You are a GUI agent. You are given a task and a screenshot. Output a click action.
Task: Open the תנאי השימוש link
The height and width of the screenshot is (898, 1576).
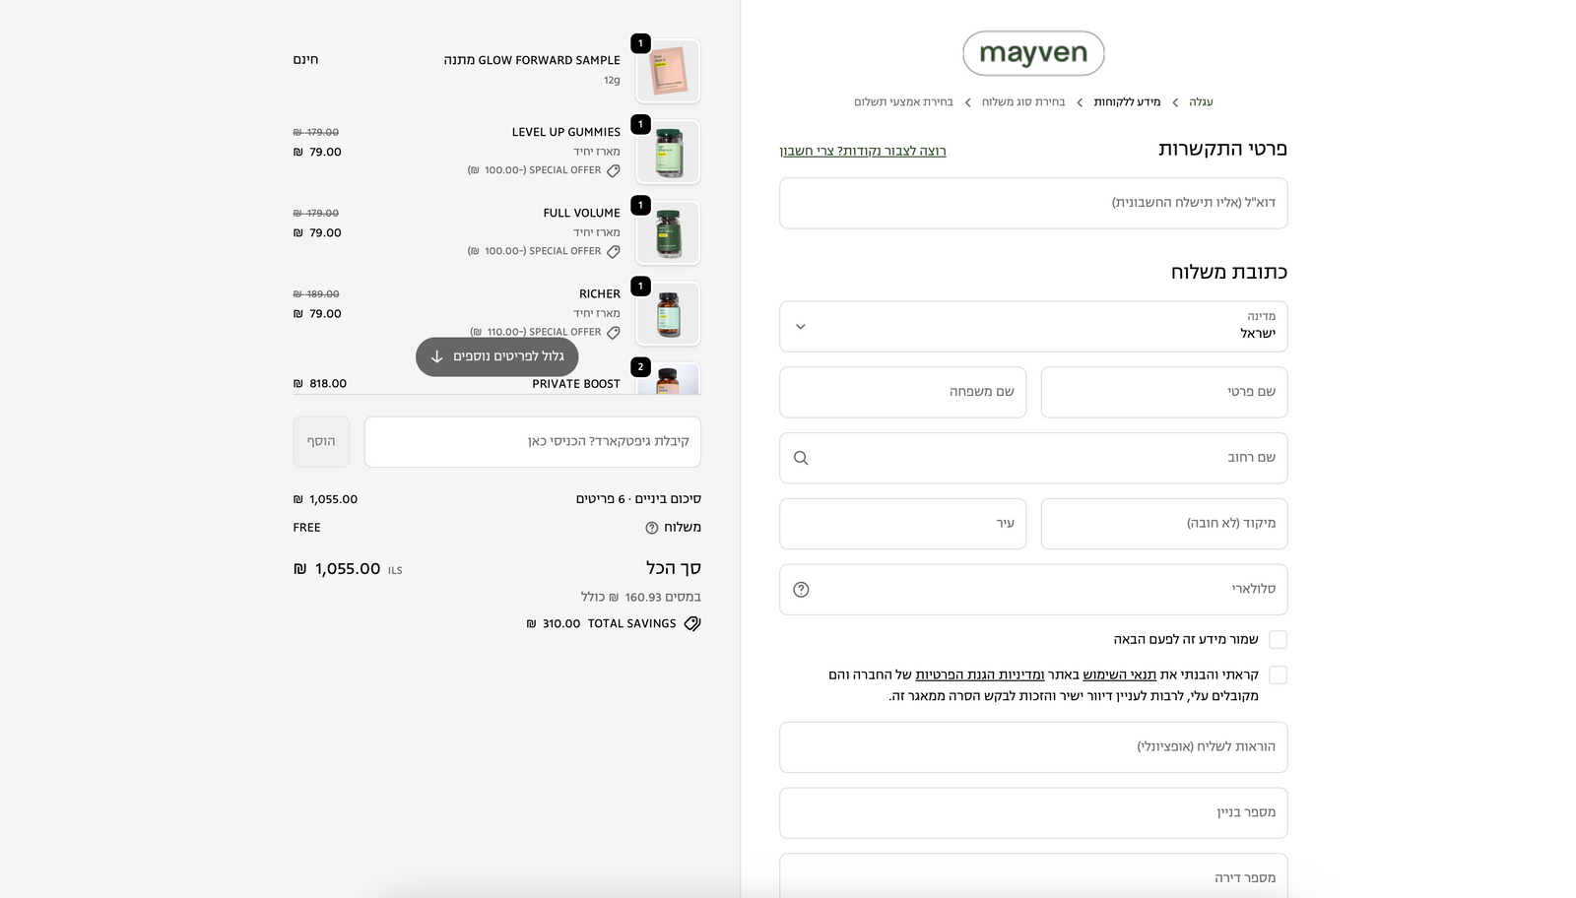click(x=1120, y=674)
